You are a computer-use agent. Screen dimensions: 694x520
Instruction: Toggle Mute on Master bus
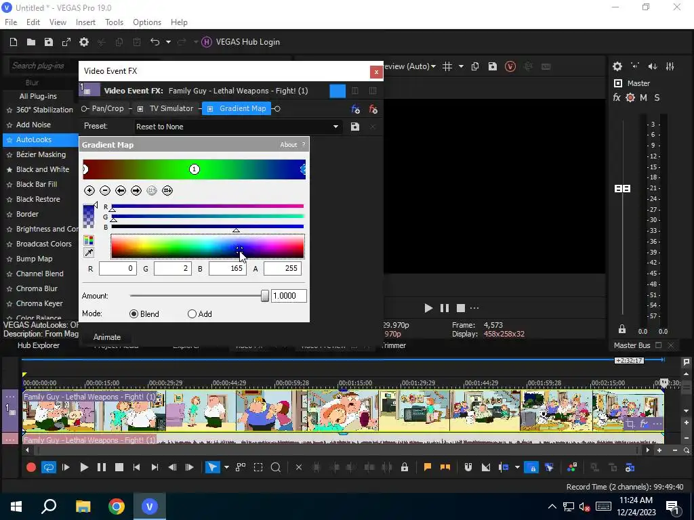(x=644, y=97)
